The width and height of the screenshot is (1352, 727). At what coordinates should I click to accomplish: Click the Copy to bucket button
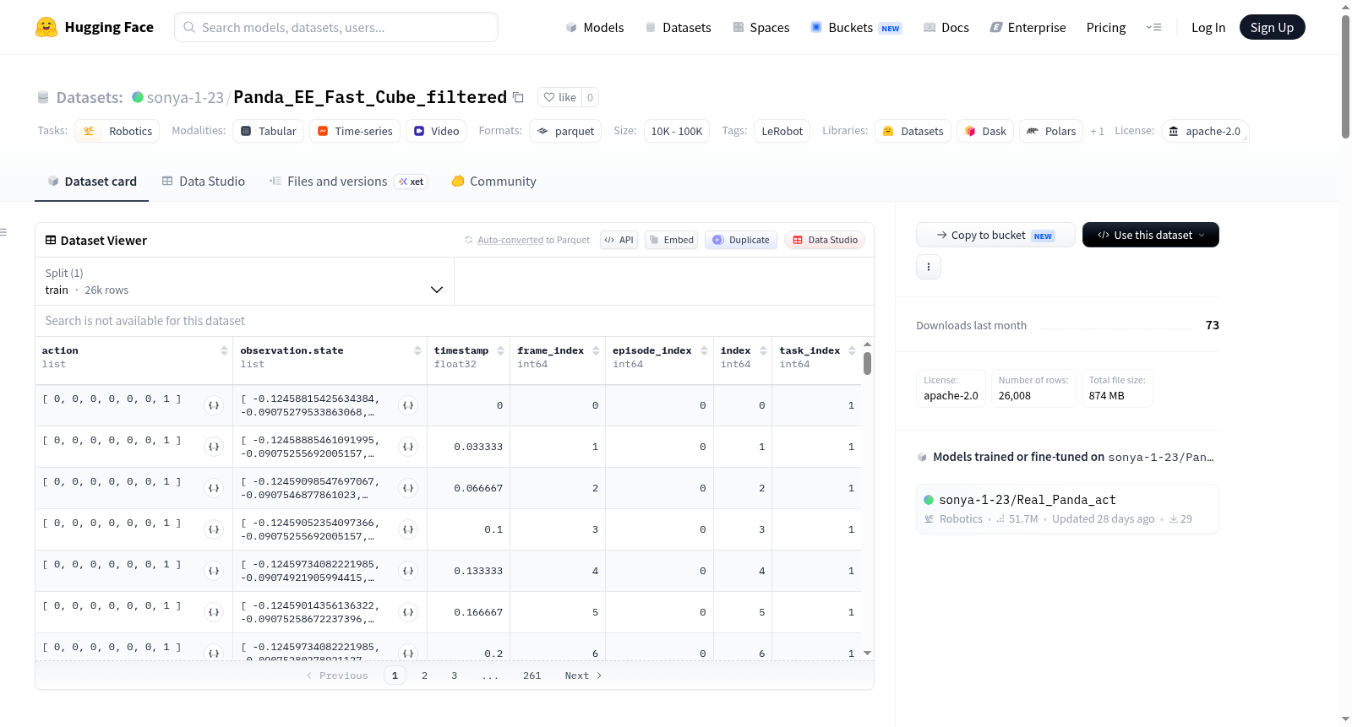tap(995, 235)
